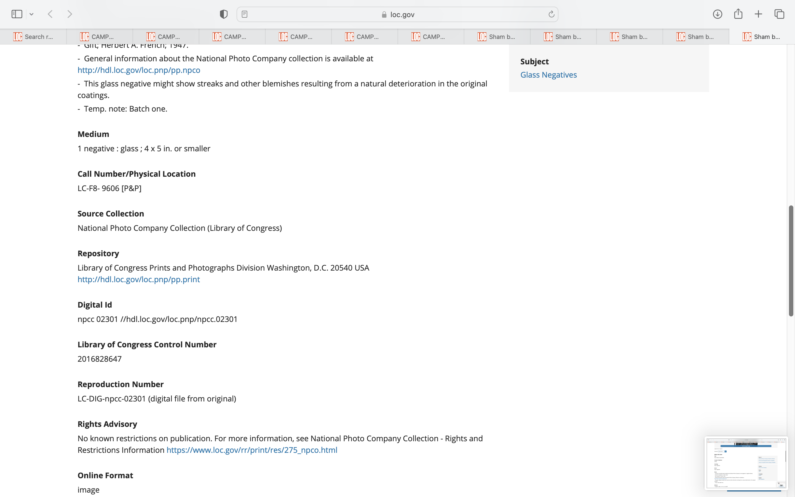
Task: Open the hdl.loc.gov/loc.pnp/pp.npco link
Action: point(139,70)
